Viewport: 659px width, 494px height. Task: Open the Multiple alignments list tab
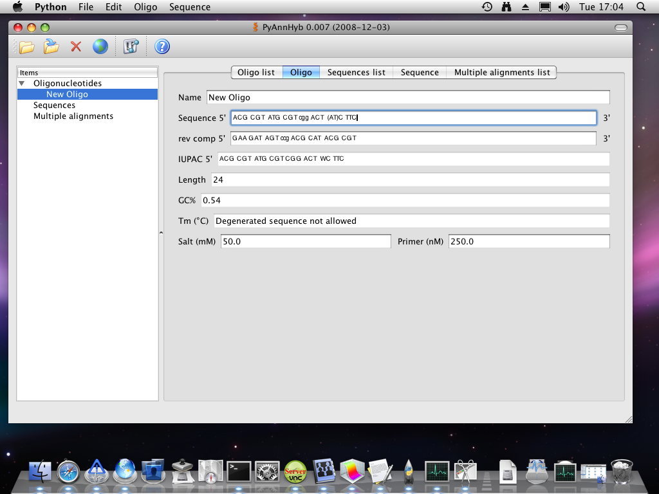tap(502, 73)
